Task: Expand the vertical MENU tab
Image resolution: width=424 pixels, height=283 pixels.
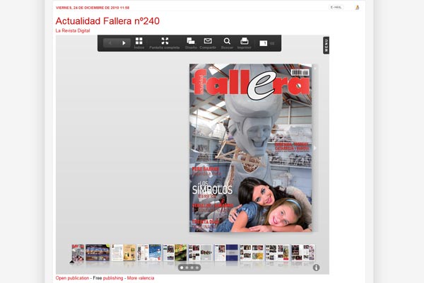Action: coord(326,45)
